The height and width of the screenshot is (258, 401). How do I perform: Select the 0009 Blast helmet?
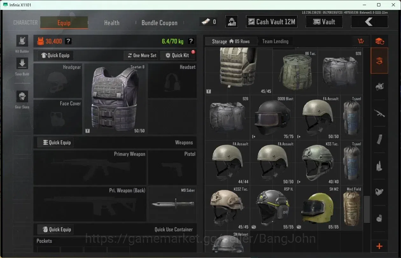click(272, 118)
